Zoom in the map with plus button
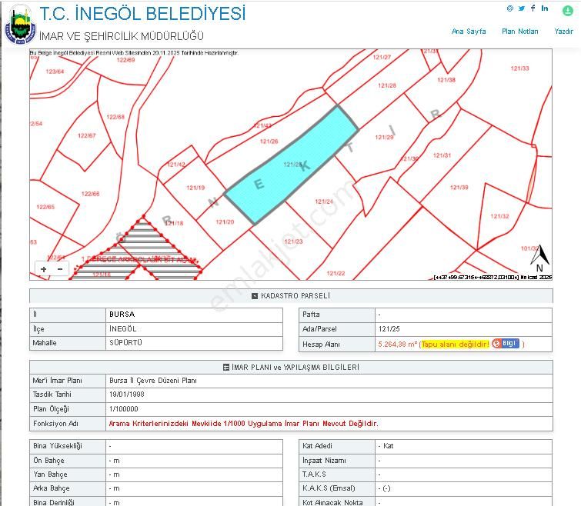Image resolution: width=581 pixels, height=506 pixels. click(44, 269)
